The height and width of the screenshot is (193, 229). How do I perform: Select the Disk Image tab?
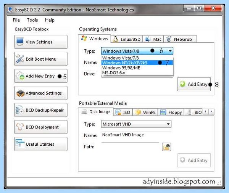click(96, 112)
